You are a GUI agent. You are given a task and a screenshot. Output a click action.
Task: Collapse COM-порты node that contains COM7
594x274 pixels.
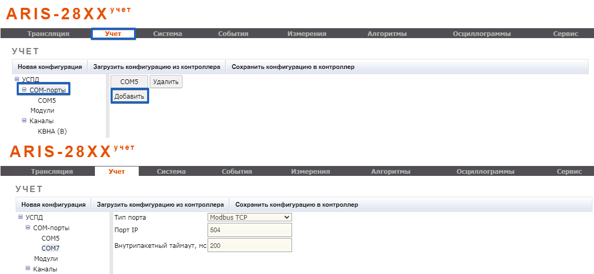point(28,228)
